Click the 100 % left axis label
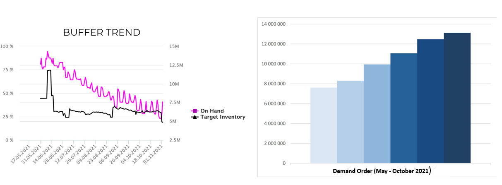The height and width of the screenshot is (185, 502). coord(7,46)
